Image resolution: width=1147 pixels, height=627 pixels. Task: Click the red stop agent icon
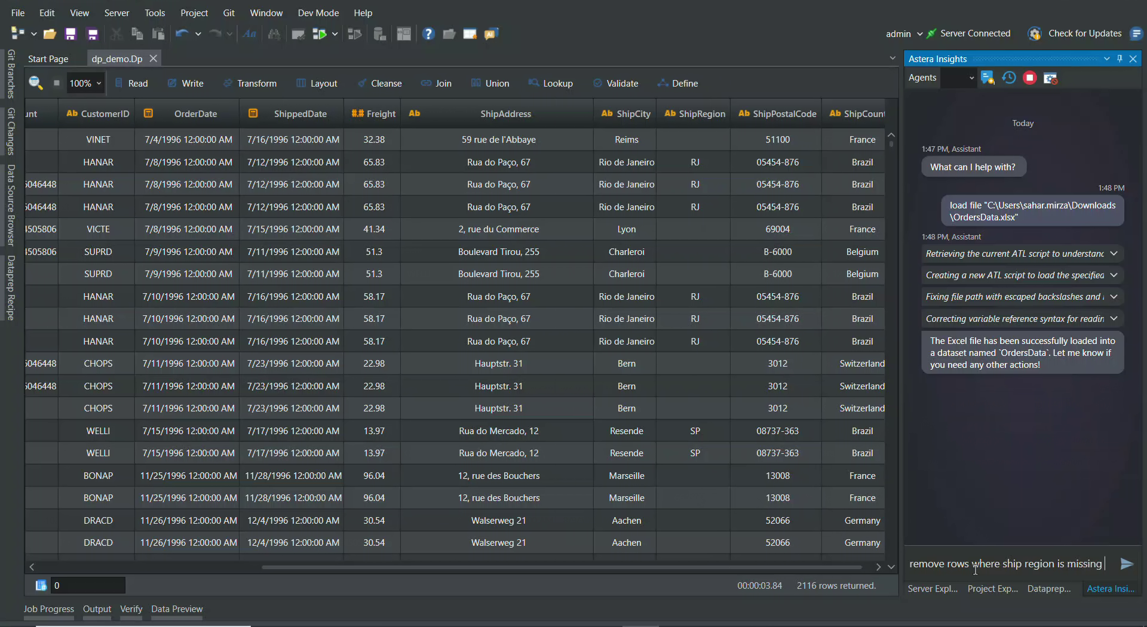point(1029,78)
